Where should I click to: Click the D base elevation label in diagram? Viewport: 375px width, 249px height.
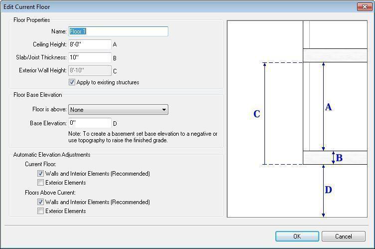click(x=328, y=190)
